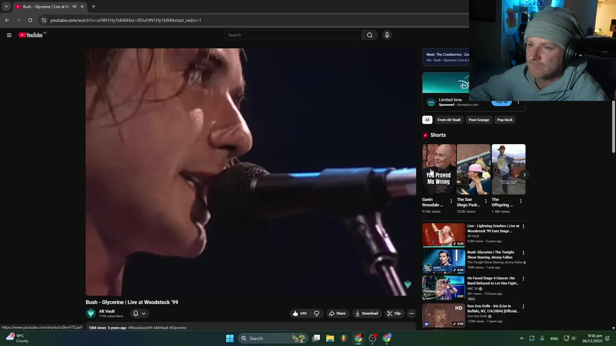Open options for The Offspring short

(x=520, y=201)
